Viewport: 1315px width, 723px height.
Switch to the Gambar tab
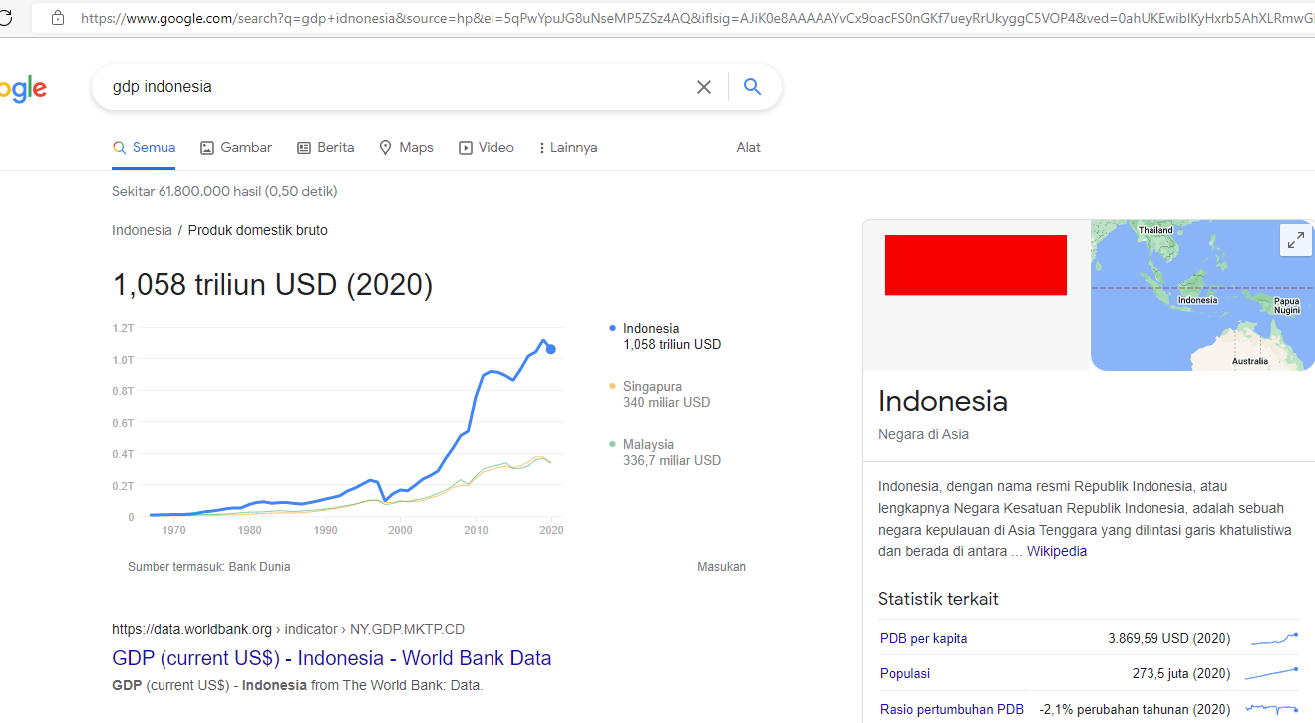tap(236, 147)
